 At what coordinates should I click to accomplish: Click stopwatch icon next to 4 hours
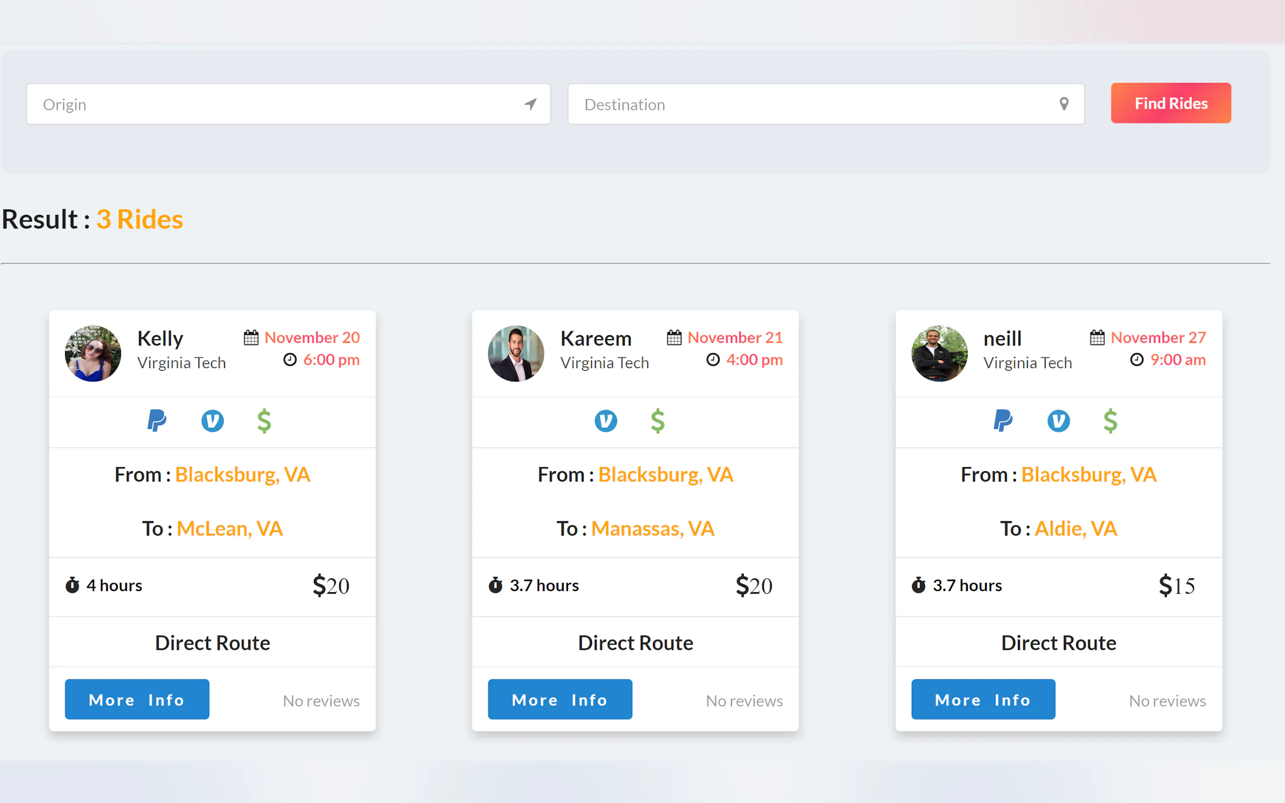(x=72, y=585)
